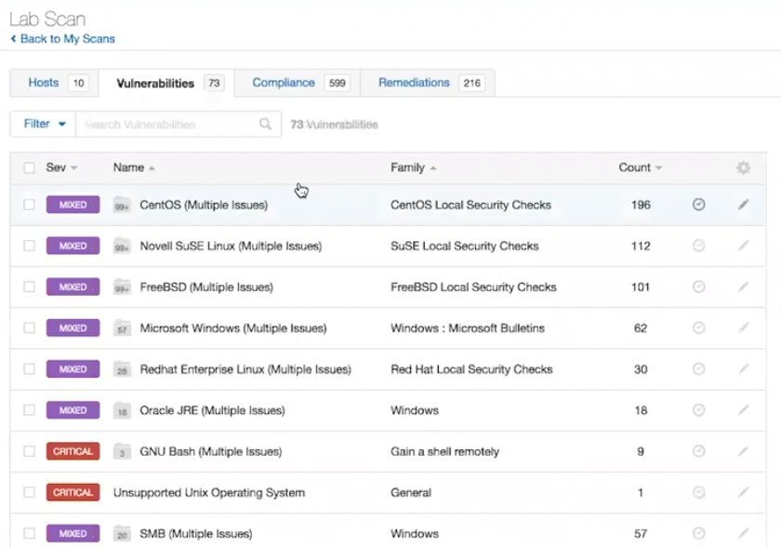Toggle the select-all checkbox in table header

pyautogui.click(x=30, y=167)
